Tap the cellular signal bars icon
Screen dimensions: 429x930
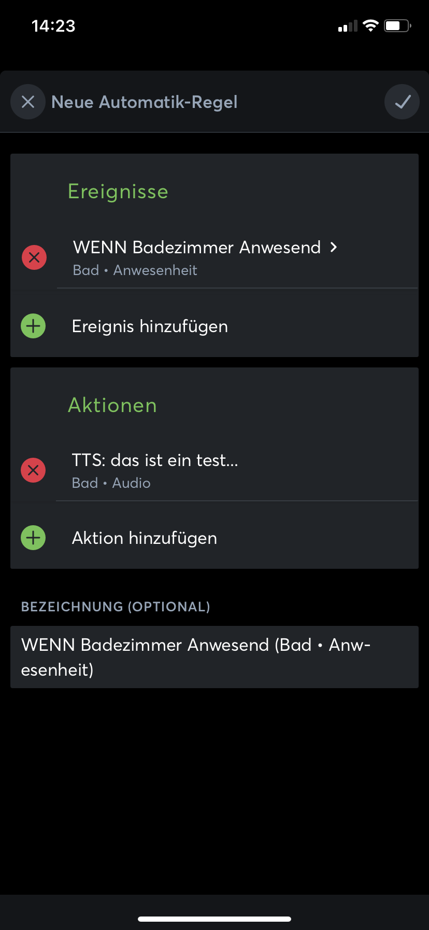click(348, 26)
